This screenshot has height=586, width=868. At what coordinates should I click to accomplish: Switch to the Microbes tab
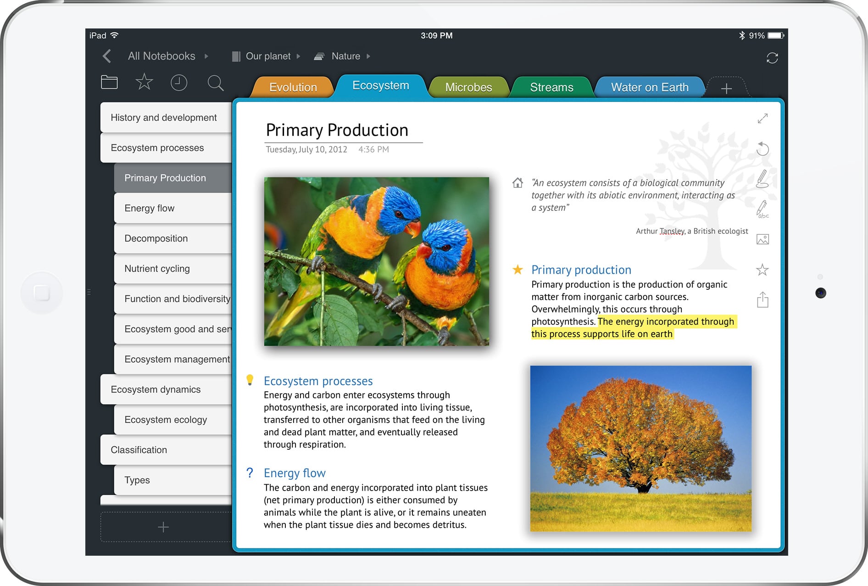pos(468,87)
